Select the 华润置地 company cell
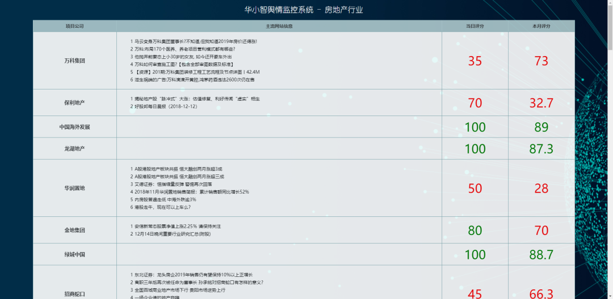The height and width of the screenshot is (299, 613). 75,188
